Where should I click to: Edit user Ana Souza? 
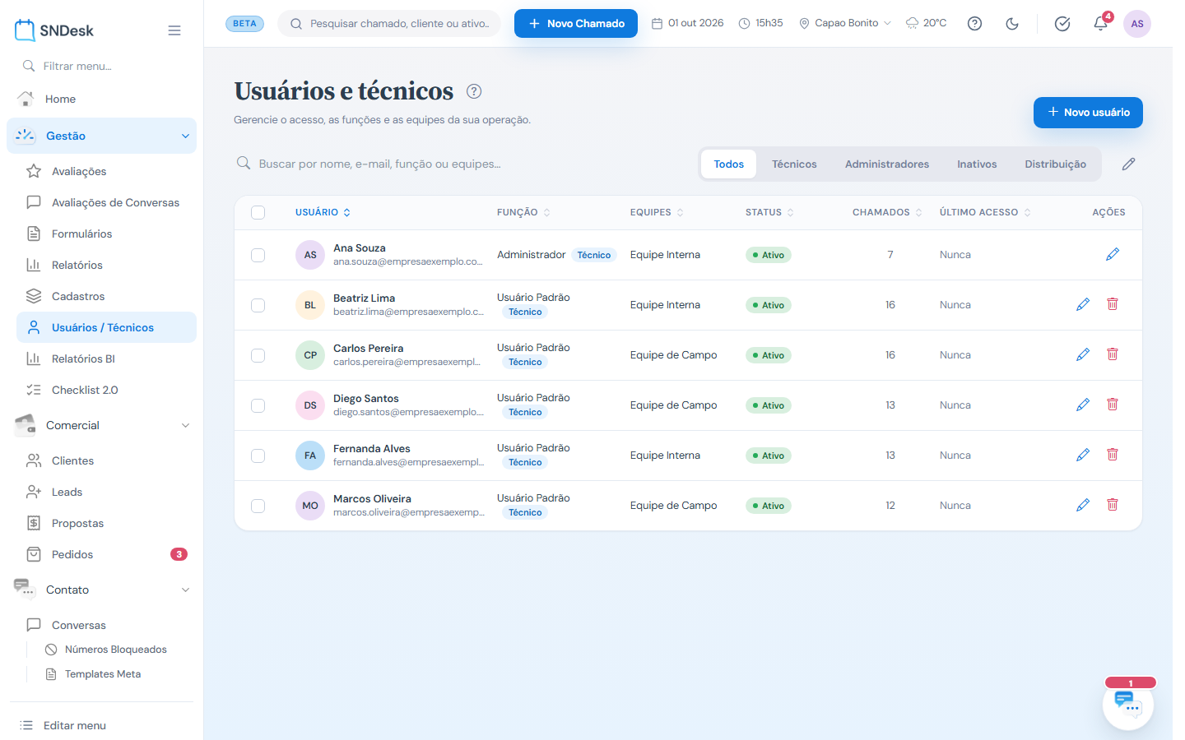pyautogui.click(x=1113, y=255)
